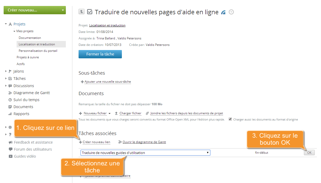Click the Projets icon in sidebar

(10, 24)
